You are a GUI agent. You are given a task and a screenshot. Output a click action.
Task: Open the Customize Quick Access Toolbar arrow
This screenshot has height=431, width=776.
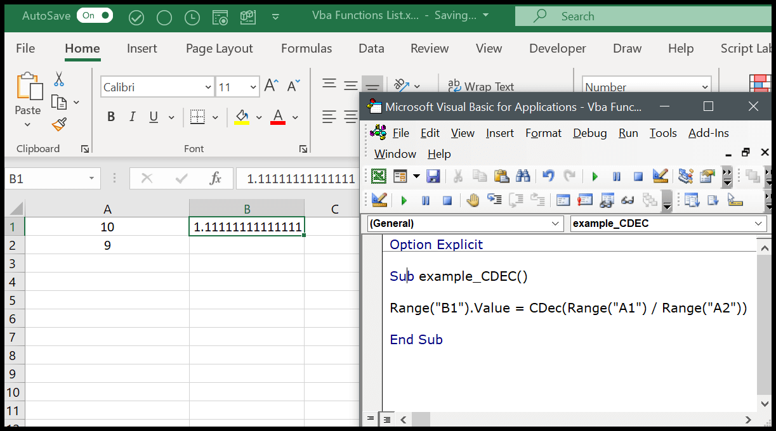[275, 18]
